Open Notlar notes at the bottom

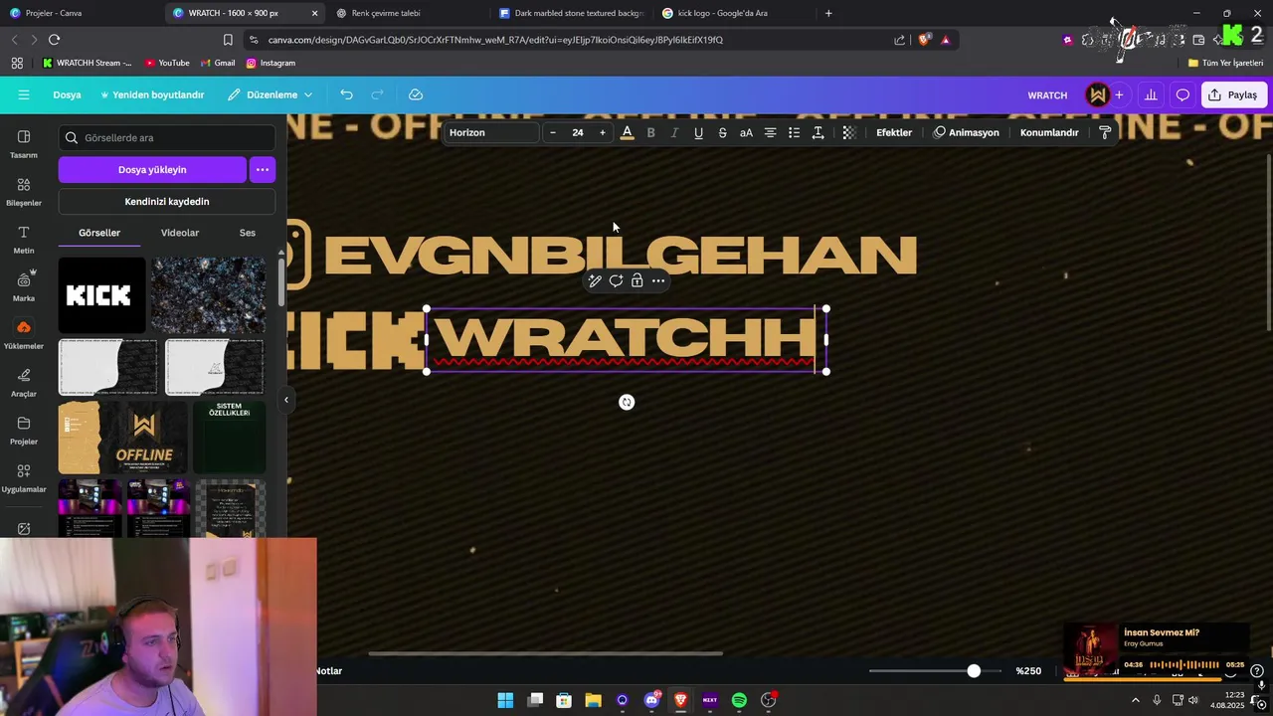329,671
